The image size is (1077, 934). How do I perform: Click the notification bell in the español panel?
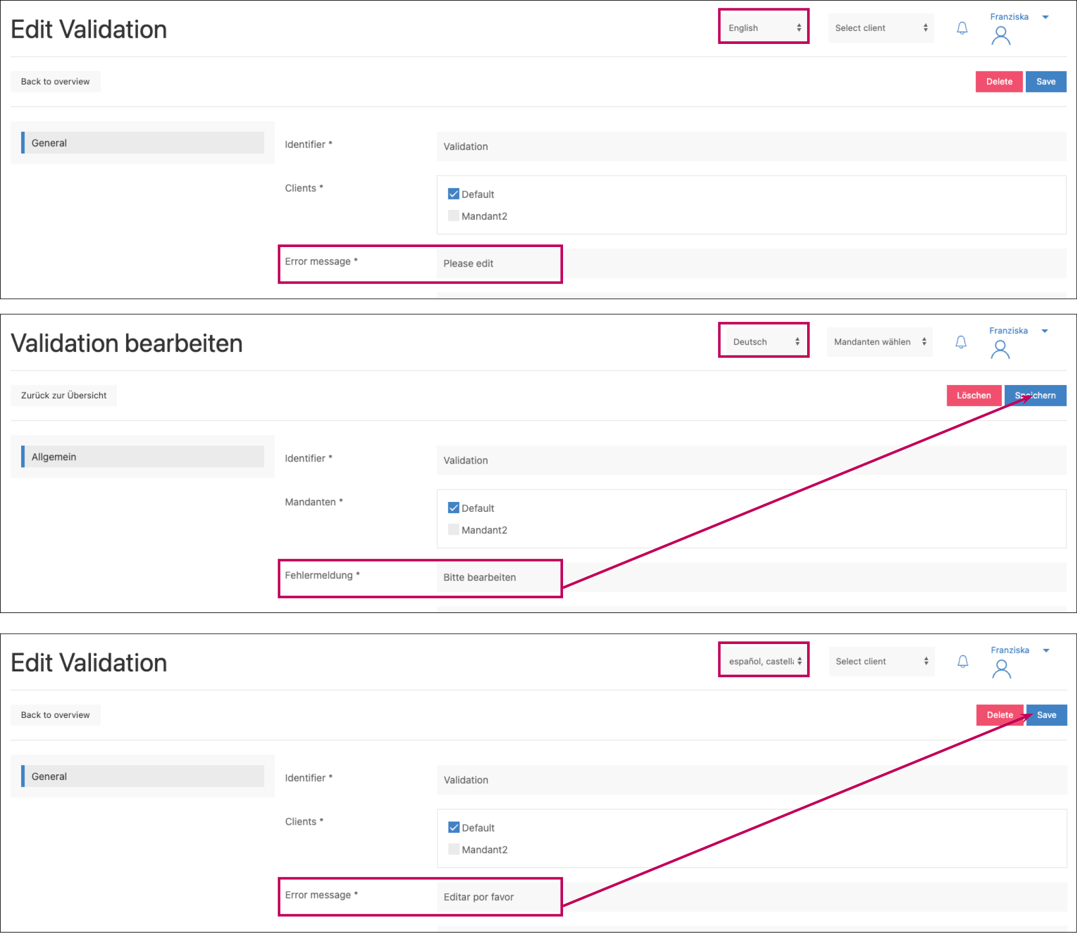pos(962,662)
